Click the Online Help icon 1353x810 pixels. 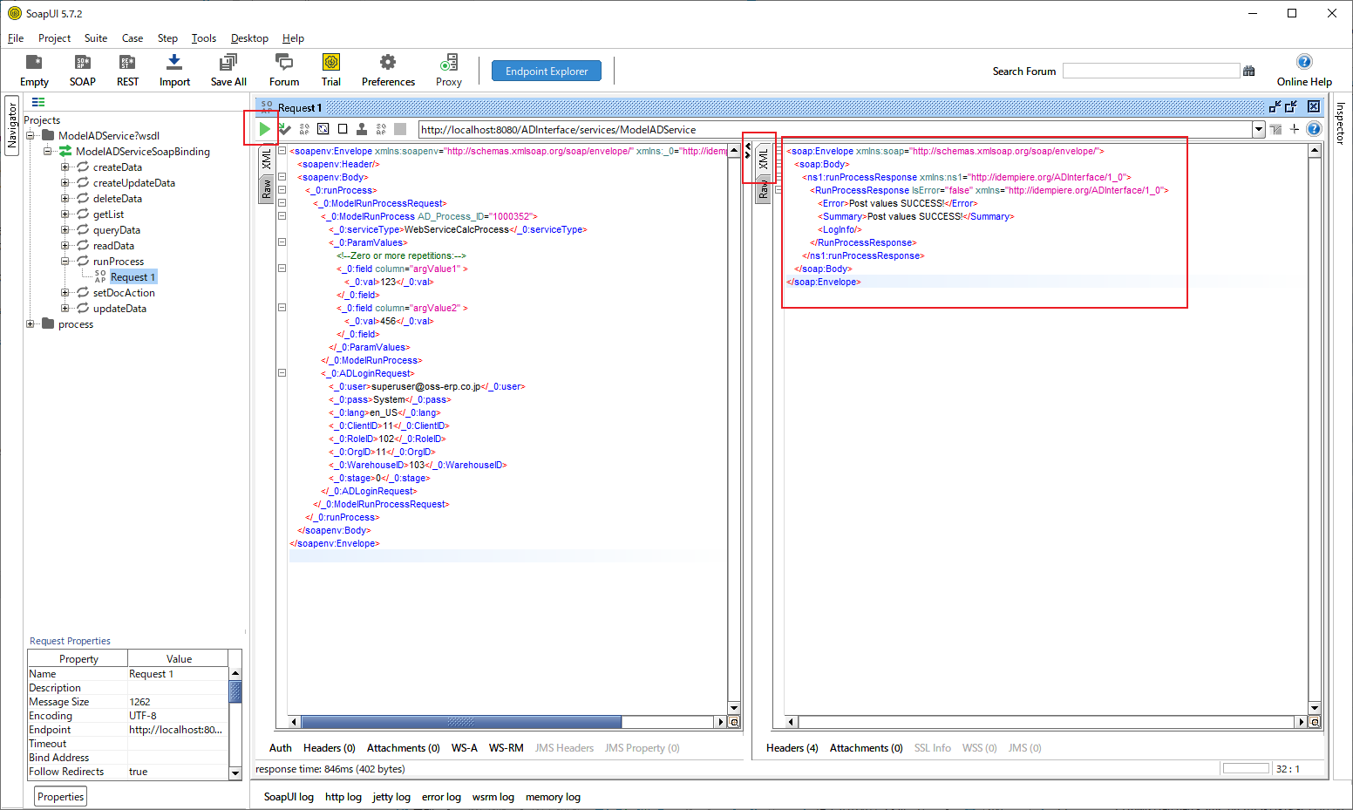pyautogui.click(x=1303, y=62)
